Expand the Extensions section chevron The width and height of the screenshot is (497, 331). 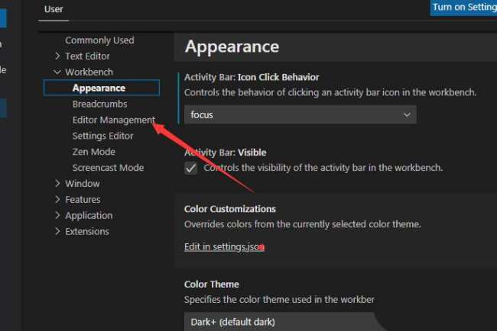pos(58,232)
